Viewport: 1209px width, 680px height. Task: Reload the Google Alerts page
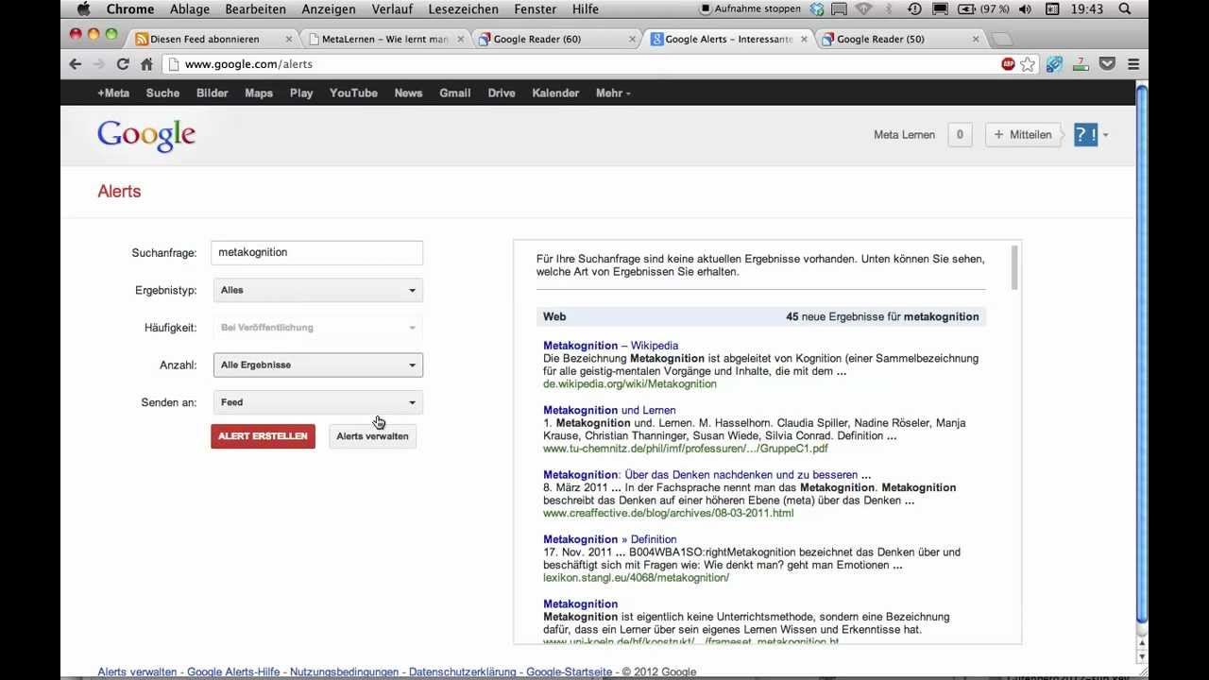tap(123, 64)
